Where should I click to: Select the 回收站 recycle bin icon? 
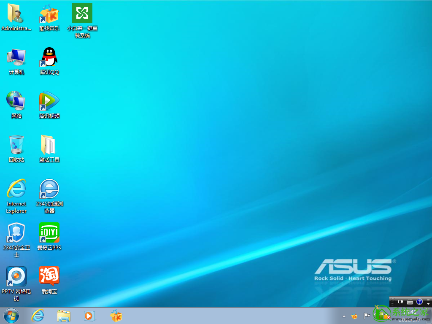tap(16, 145)
